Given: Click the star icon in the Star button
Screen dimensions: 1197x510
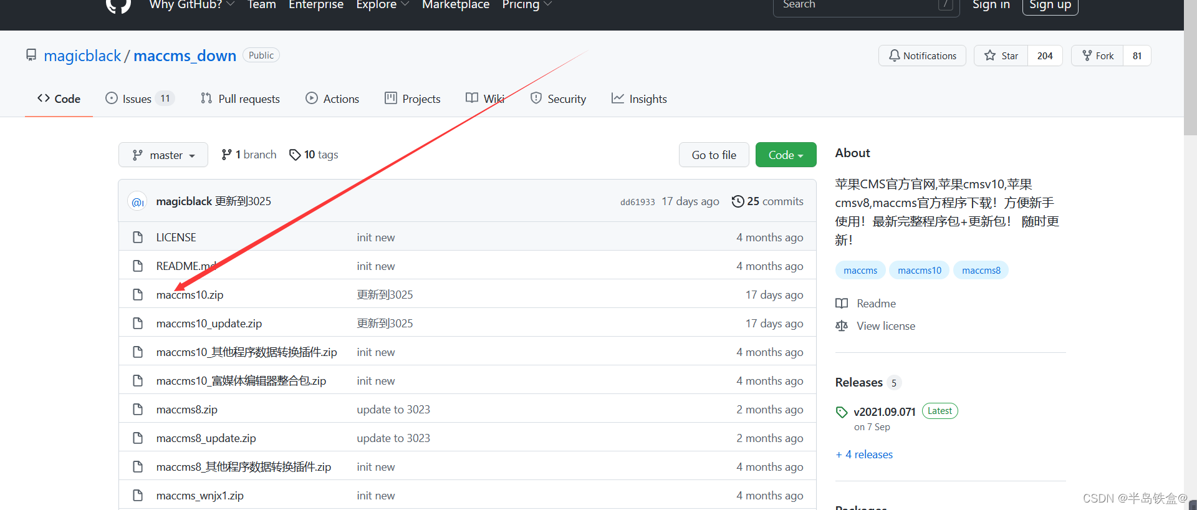Looking at the screenshot, I should point(990,55).
